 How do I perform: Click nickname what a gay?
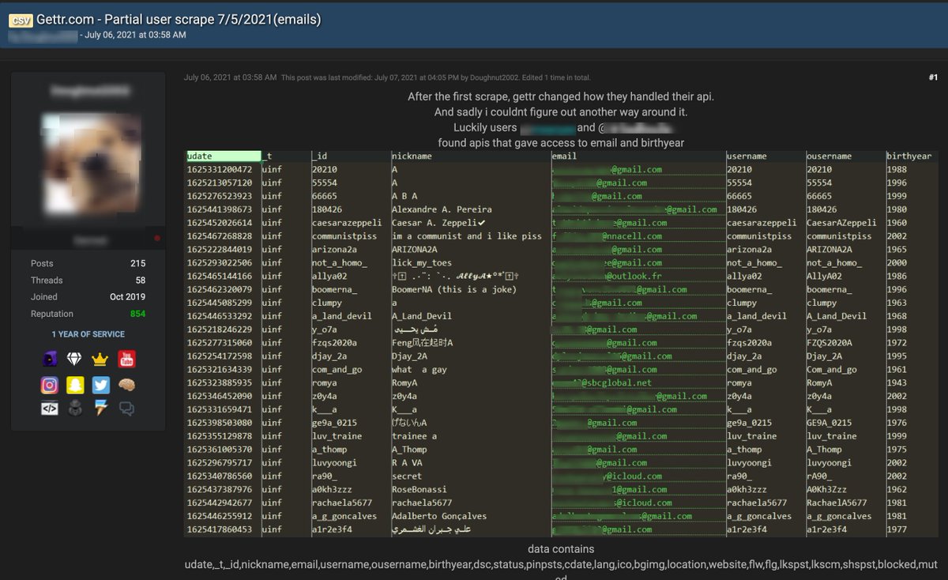(x=419, y=369)
